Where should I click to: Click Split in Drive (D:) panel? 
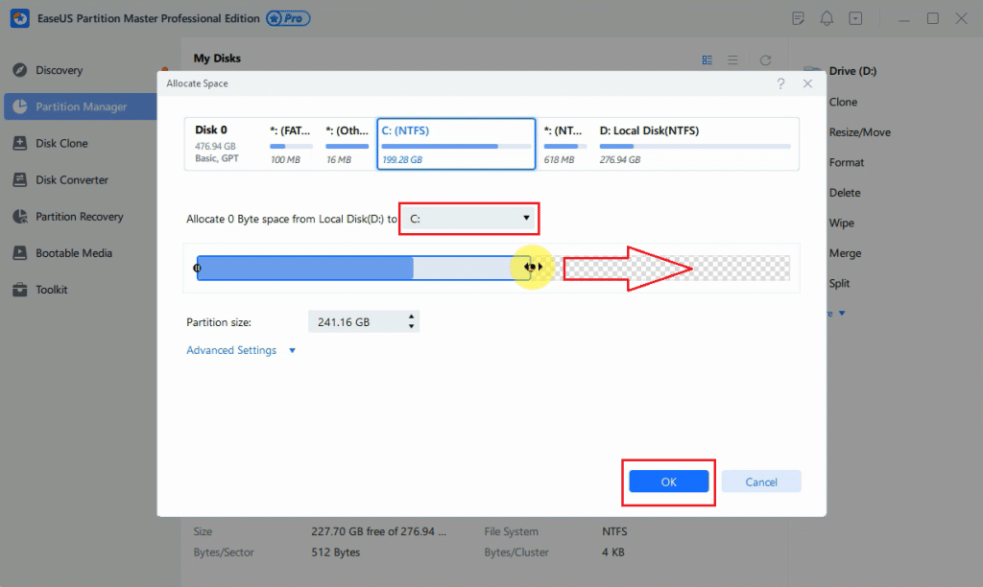click(x=839, y=283)
